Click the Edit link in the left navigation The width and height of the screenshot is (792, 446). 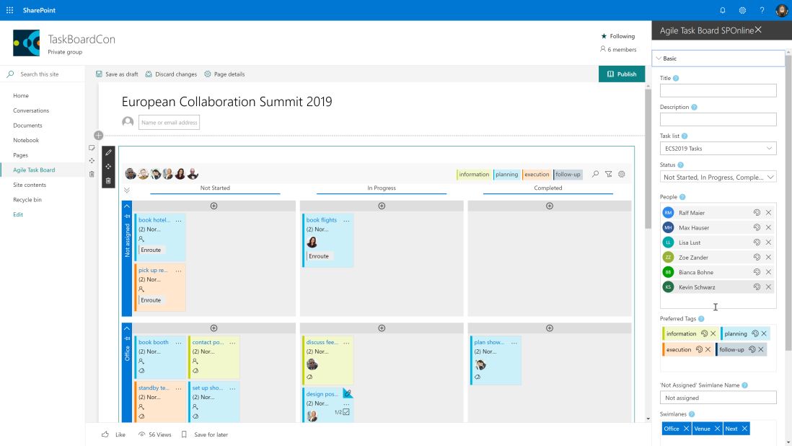18,214
